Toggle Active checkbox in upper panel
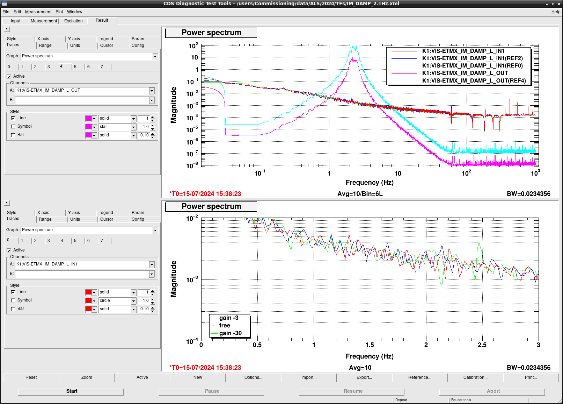 9,76
